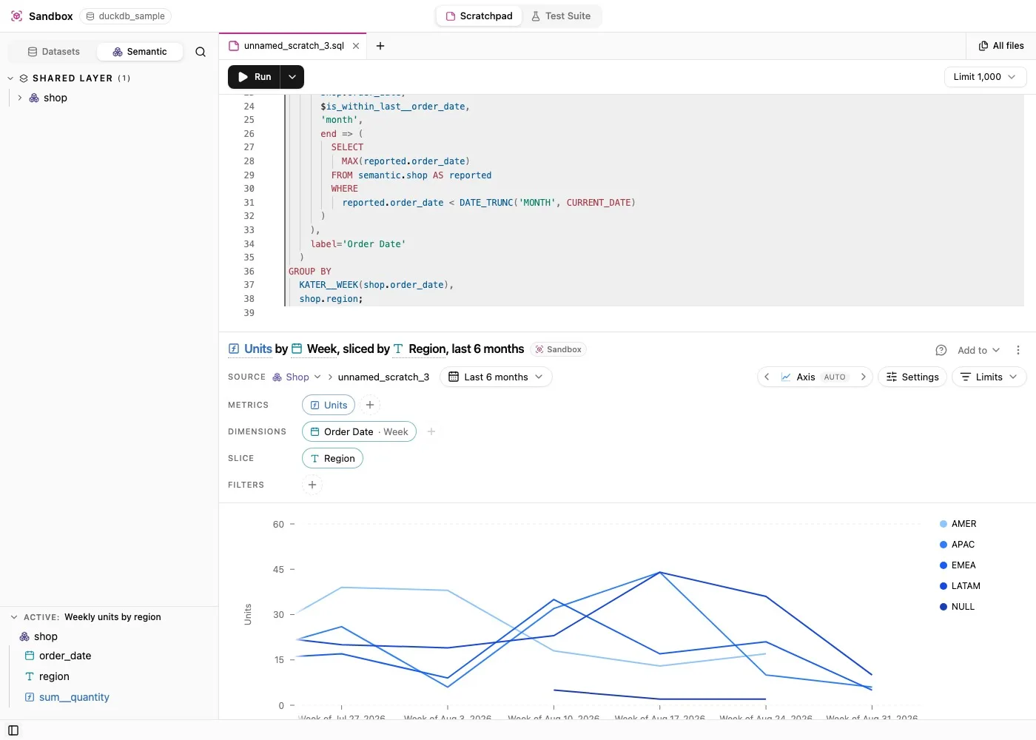The width and height of the screenshot is (1036, 740).
Task: Go to the next chart type arrow
Action: coord(863,377)
